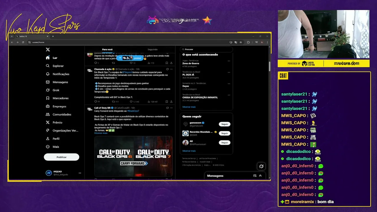
Task: Open Perfil profile page
Action: click(52, 139)
